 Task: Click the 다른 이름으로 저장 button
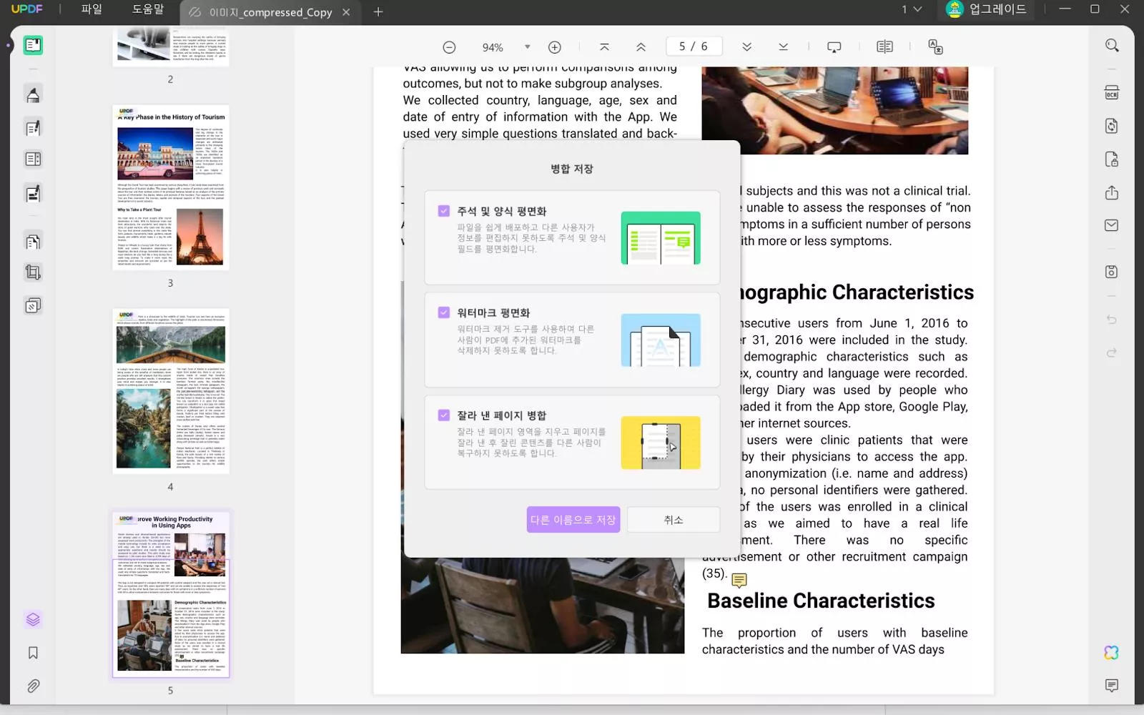click(x=573, y=520)
